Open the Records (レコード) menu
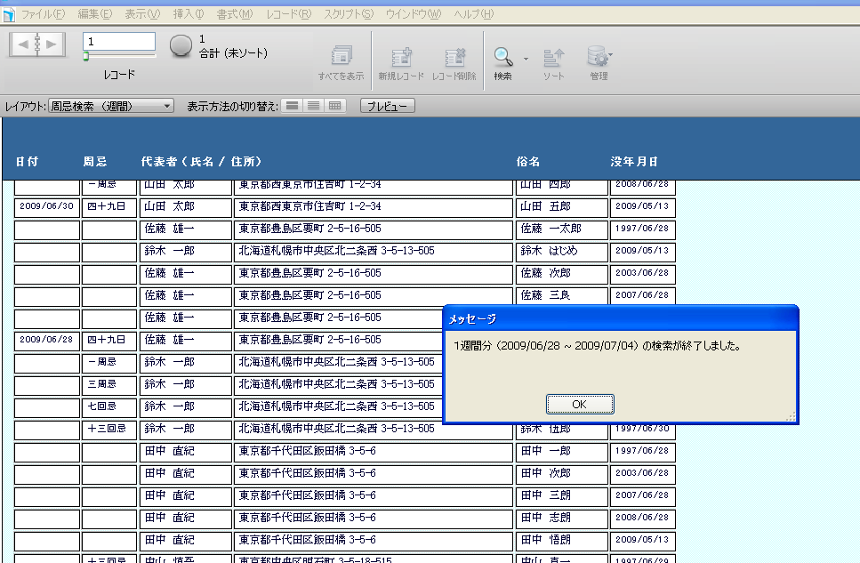The height and width of the screenshot is (563, 860). click(288, 14)
